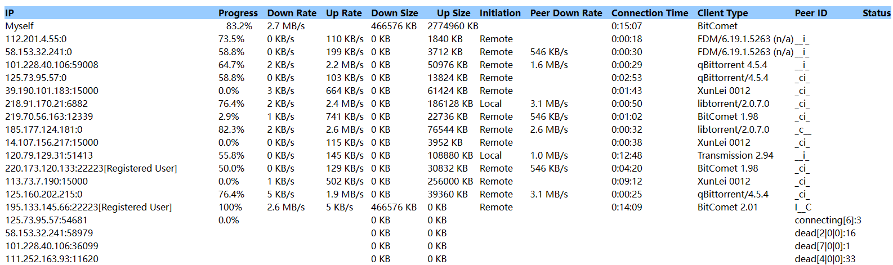Select connecting peer 125.73.95.57:54681 row
The image size is (893, 265).
[47, 220]
